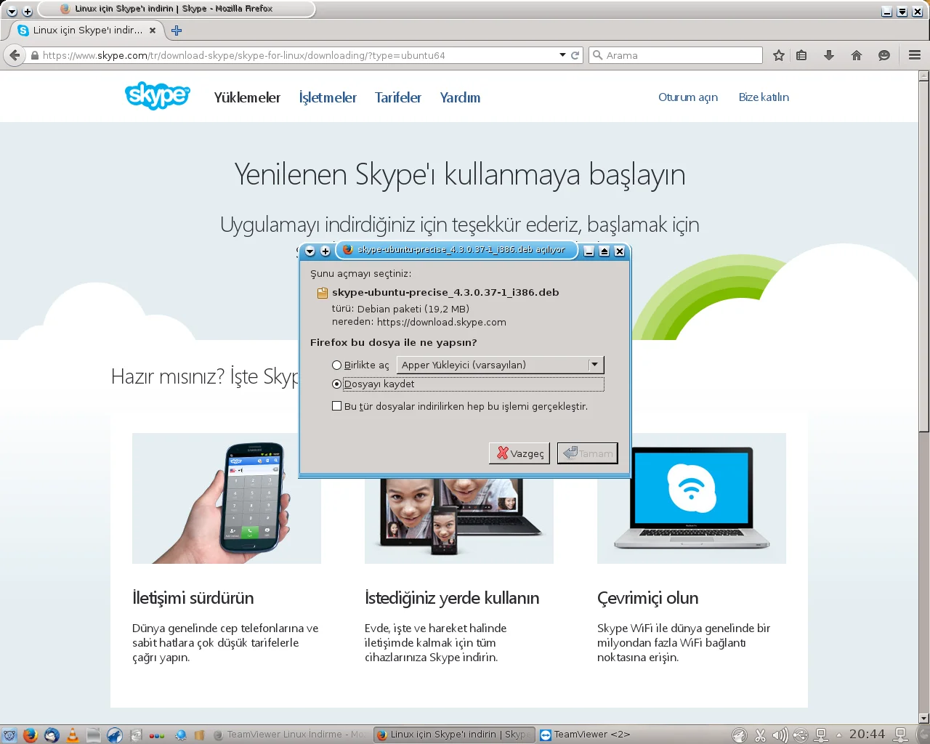Open the bookmarks list icon
The width and height of the screenshot is (930, 744).
click(801, 55)
